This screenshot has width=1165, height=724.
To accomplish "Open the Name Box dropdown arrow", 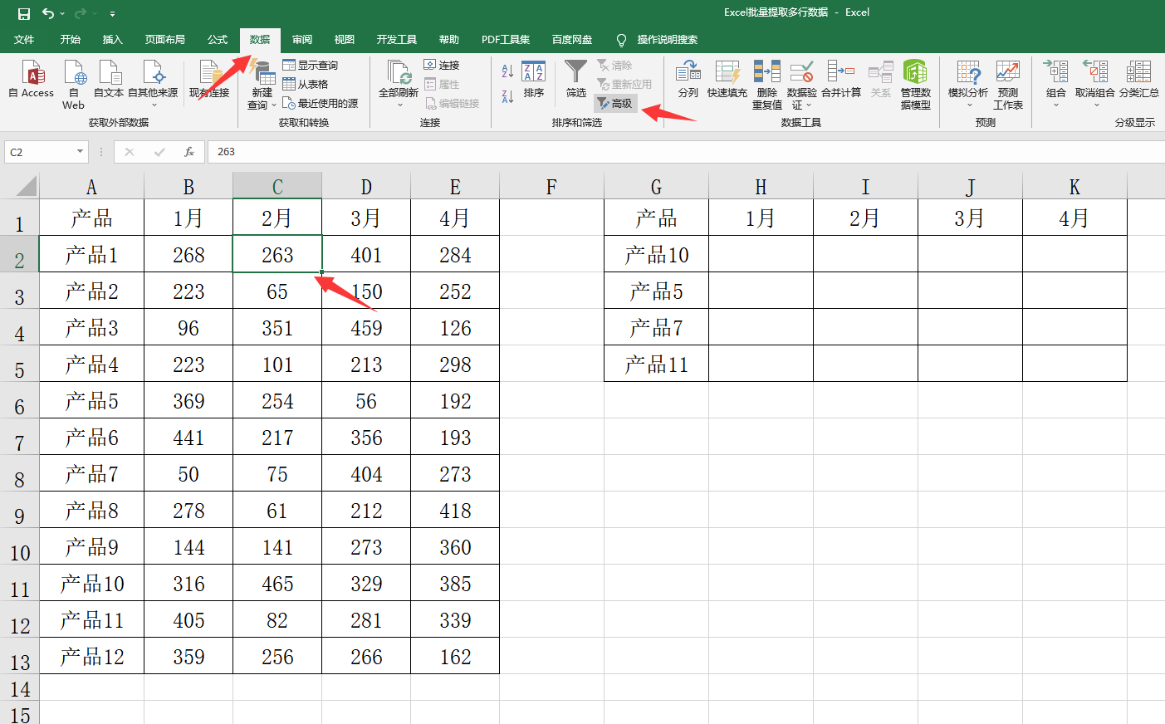I will 80,152.
